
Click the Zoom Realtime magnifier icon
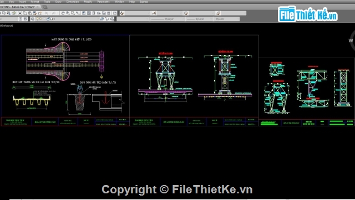68,13
